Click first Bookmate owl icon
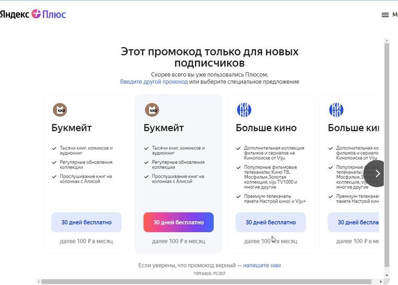The image size is (398, 285). tap(60, 110)
